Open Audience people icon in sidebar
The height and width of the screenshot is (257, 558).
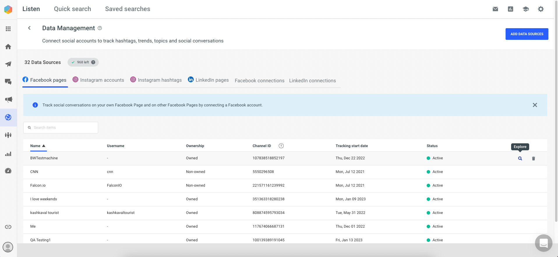pos(8,135)
